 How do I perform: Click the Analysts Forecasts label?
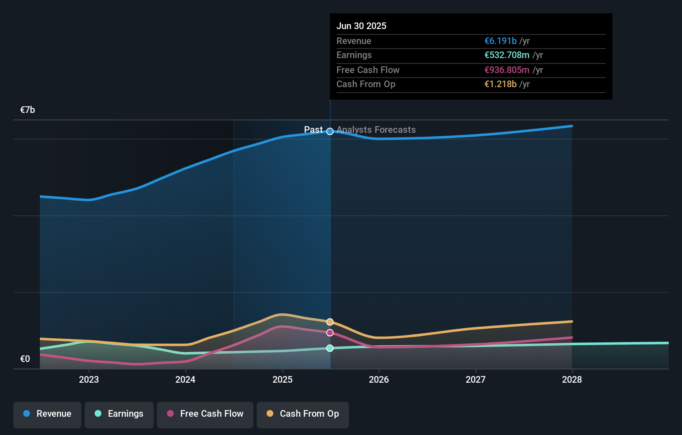[376, 130]
